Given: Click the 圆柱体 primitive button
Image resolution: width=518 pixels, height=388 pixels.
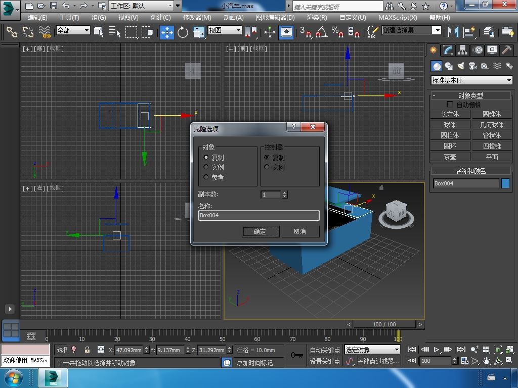Looking at the screenshot, I should [450, 135].
